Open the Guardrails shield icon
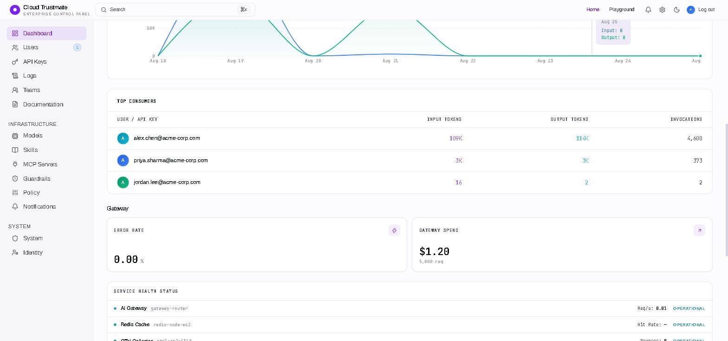 click(x=15, y=179)
